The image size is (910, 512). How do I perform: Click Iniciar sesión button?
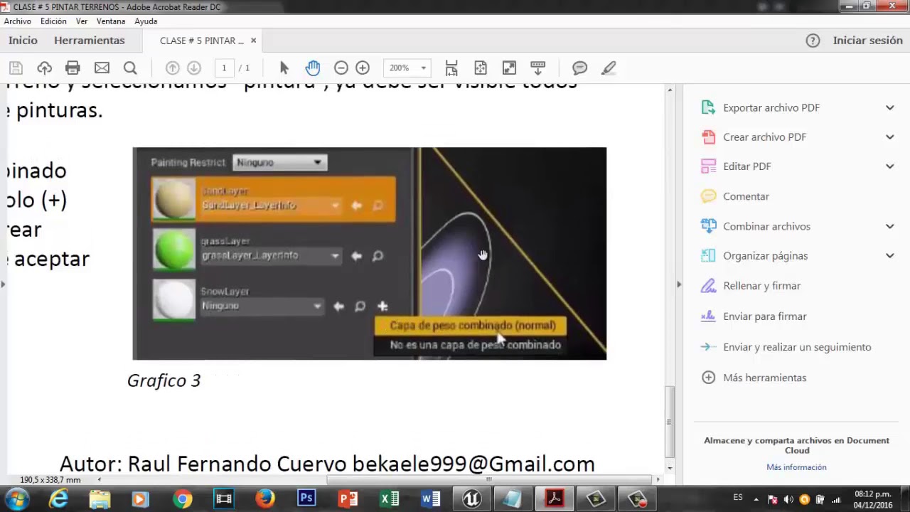[867, 41]
